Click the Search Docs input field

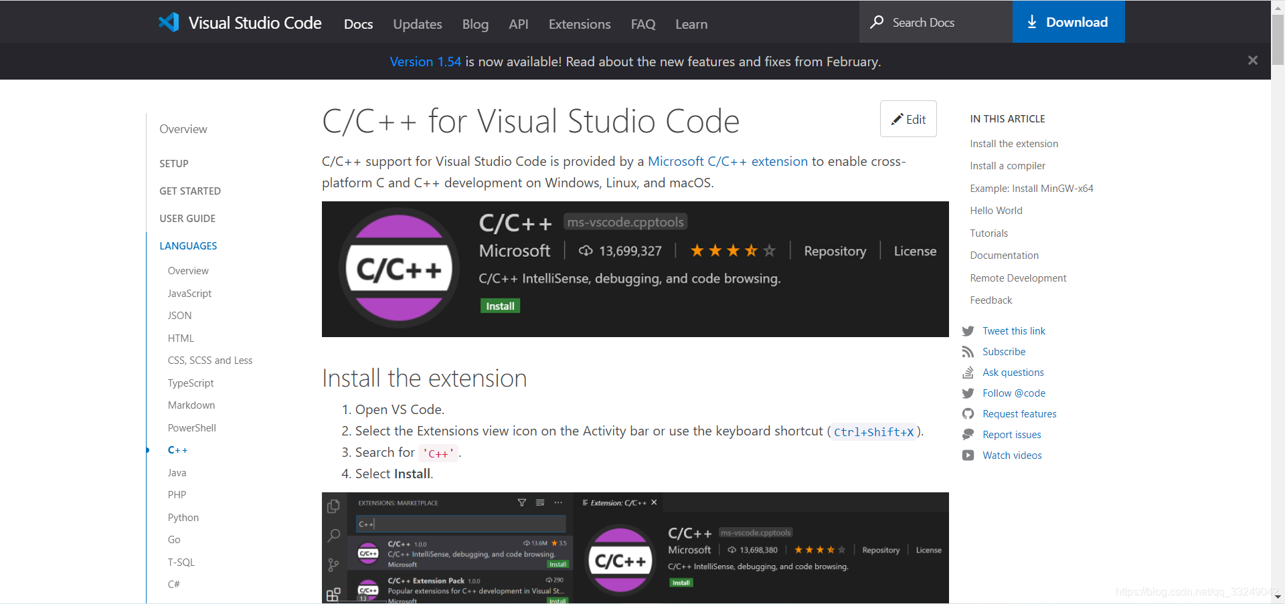point(936,22)
